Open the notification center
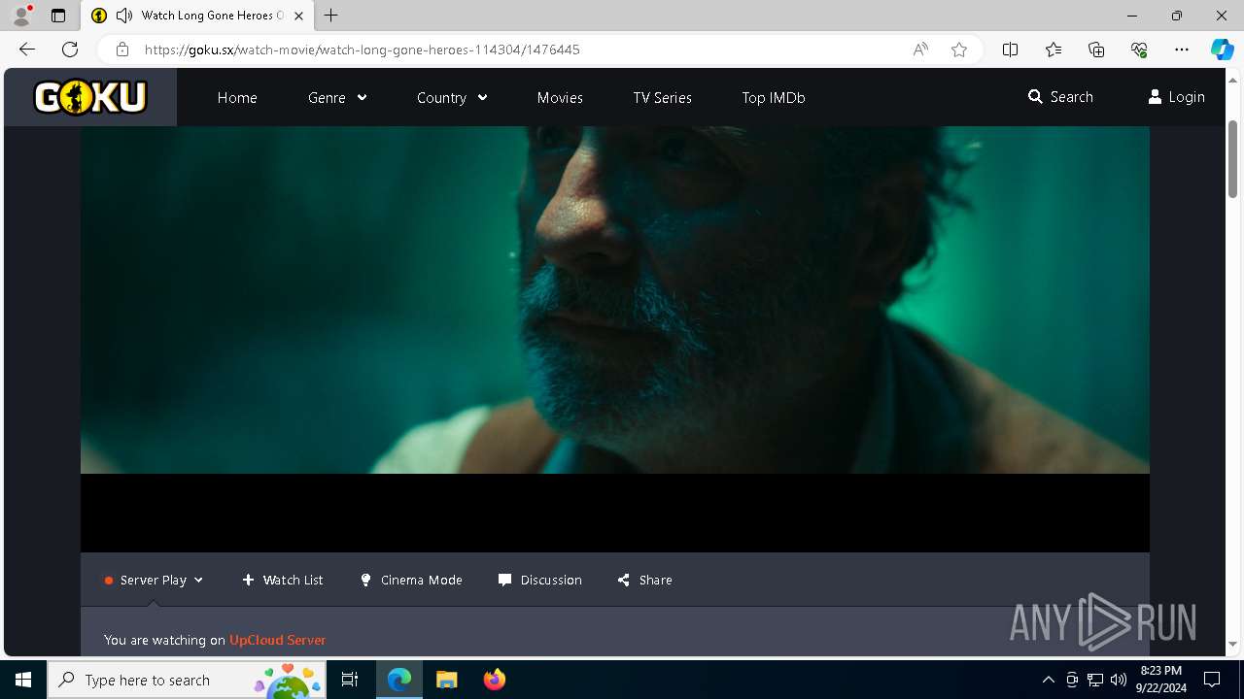1244x699 pixels. tap(1212, 680)
